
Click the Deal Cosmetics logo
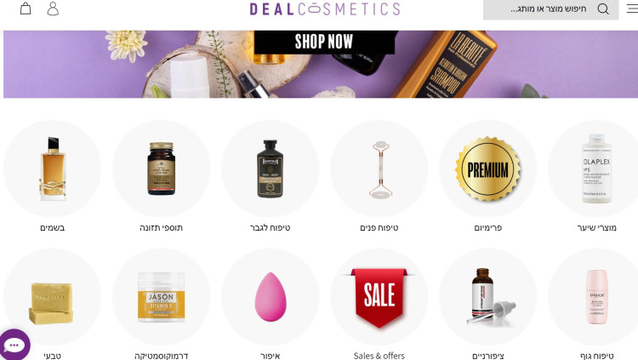tap(325, 9)
